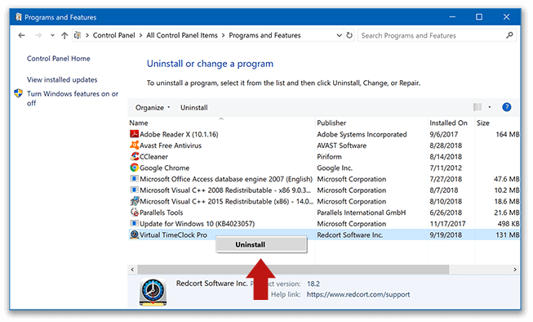533x322 pixels.
Task: Open All Control Panel Items breadcrumb
Action: coord(182,35)
